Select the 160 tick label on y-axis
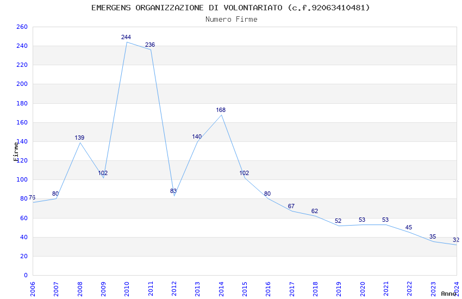 (22, 122)
